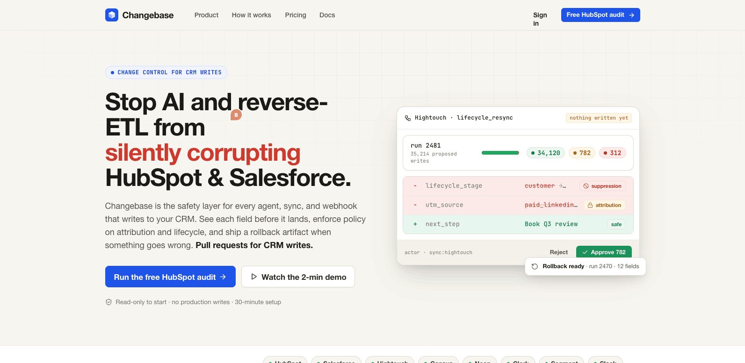Click Run the free HubSpot audit button
This screenshot has width=745, height=363.
pyautogui.click(x=170, y=277)
